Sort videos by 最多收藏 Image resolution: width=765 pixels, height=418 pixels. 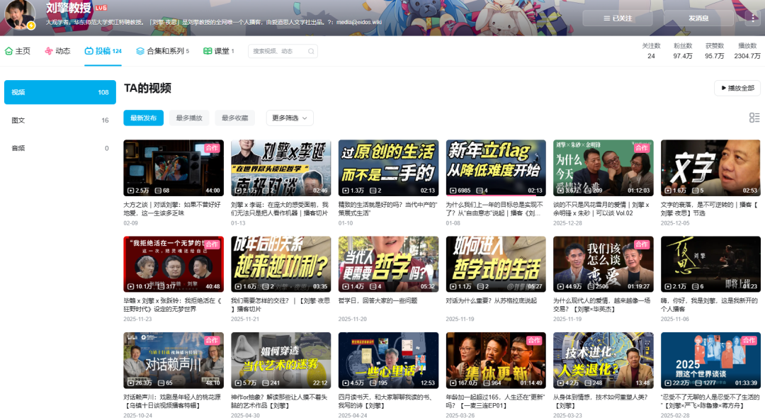tap(234, 118)
